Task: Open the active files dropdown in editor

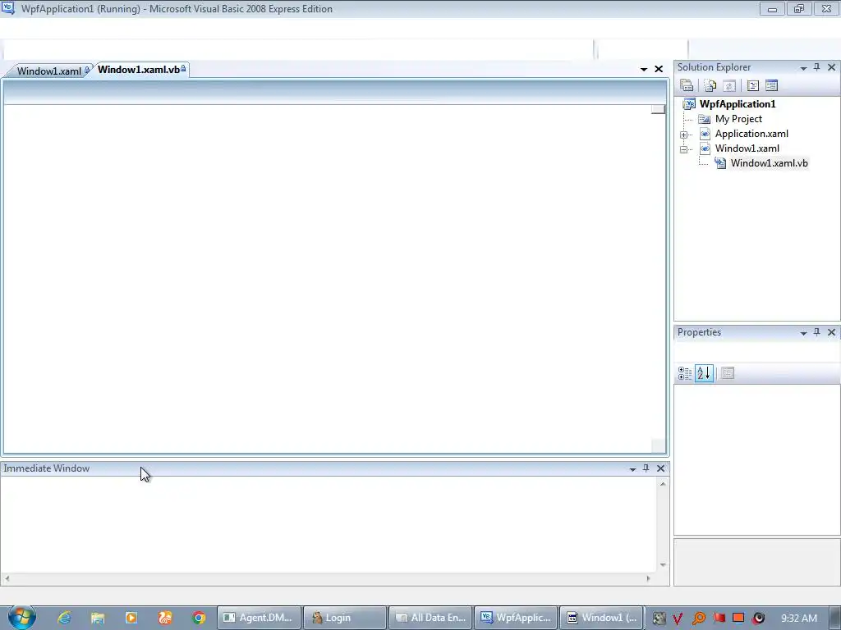Action: coord(644,69)
